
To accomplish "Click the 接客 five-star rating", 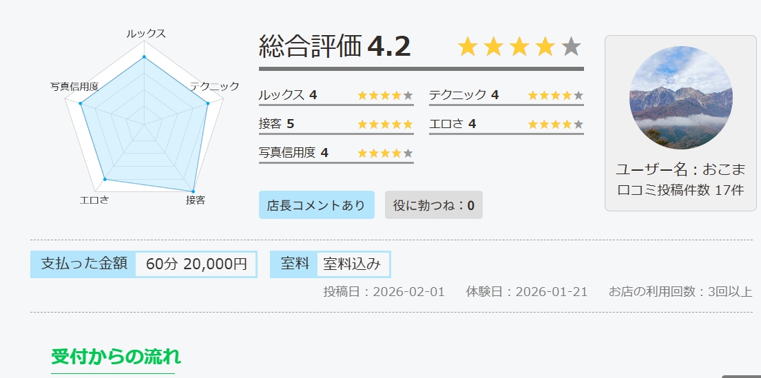I will click(x=385, y=125).
